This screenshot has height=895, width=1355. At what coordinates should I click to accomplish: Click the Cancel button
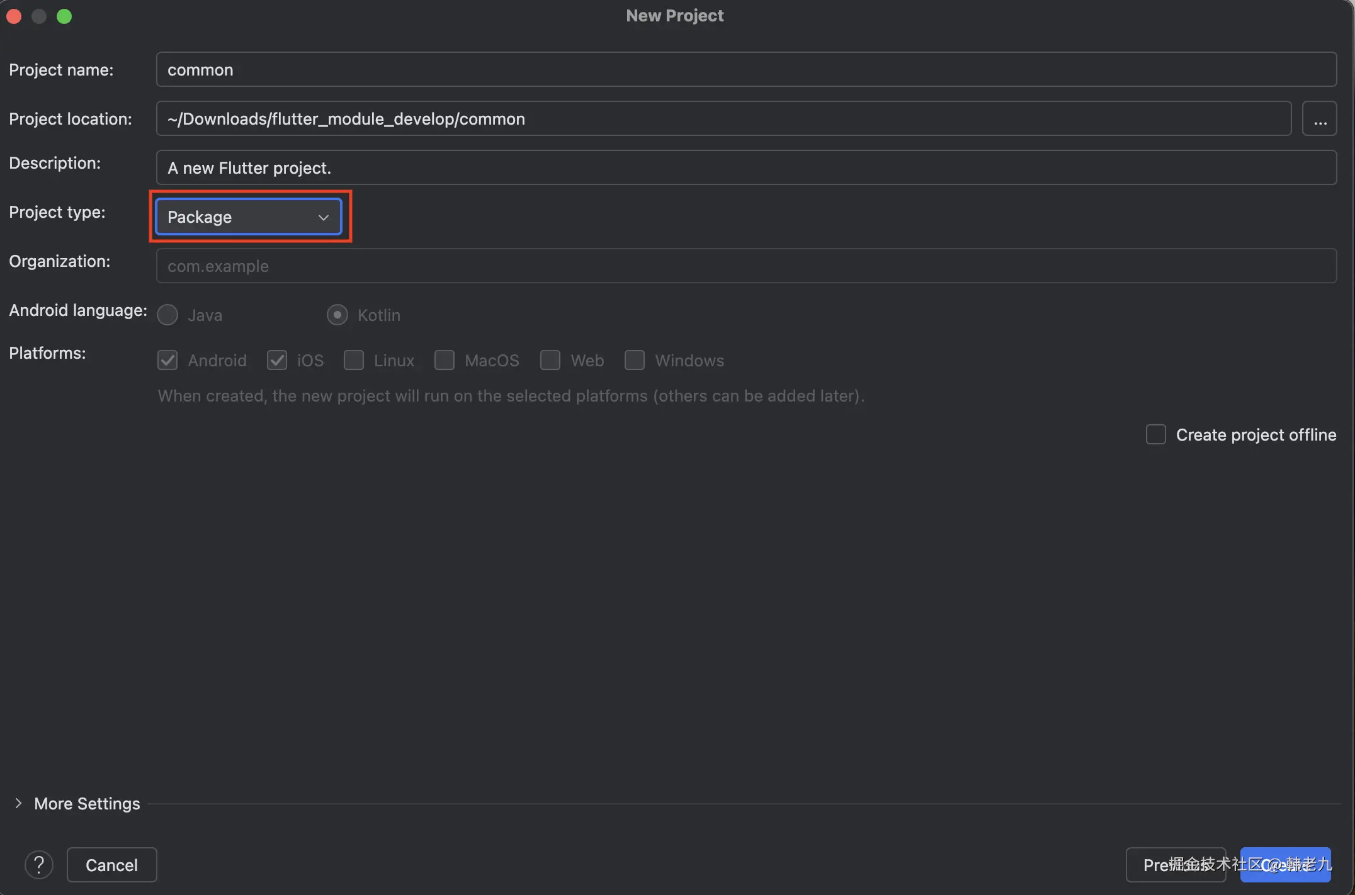coord(111,865)
